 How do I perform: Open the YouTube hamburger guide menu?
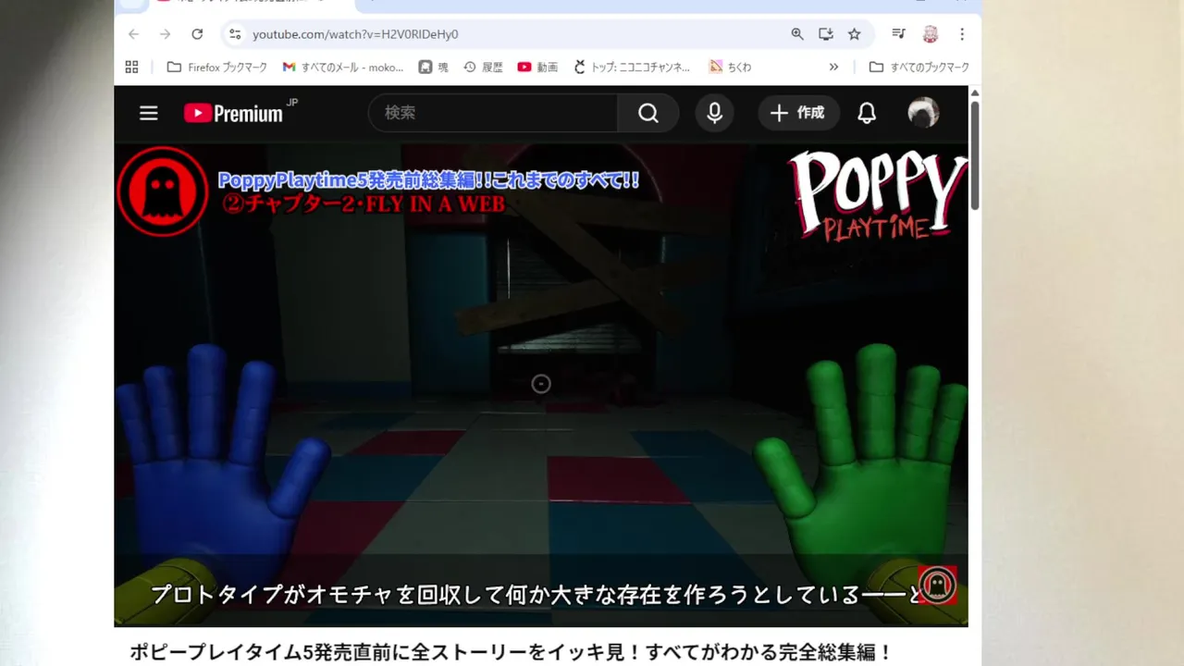149,113
